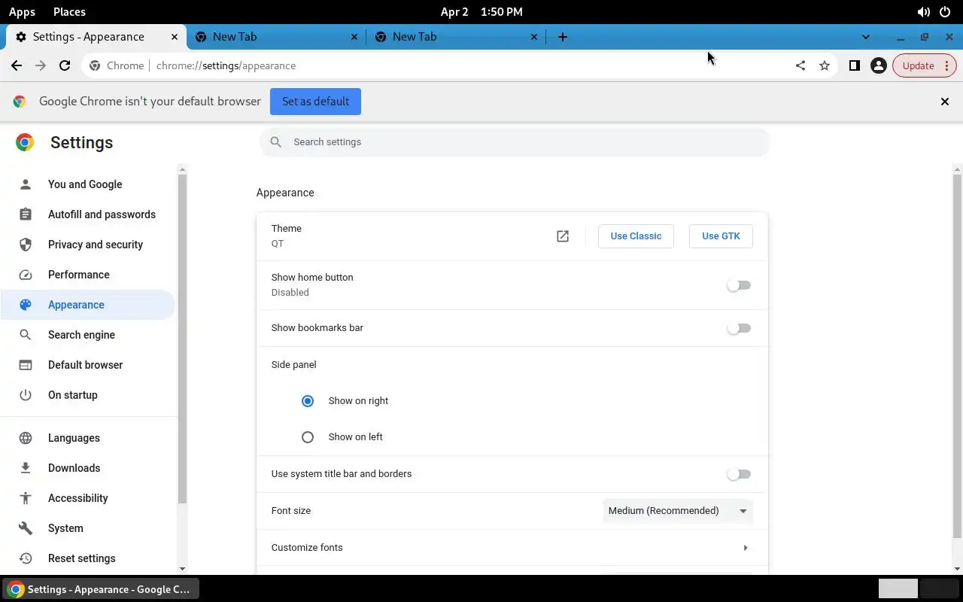This screenshot has height=602, width=963.
Task: Reload the page with refresh icon
Action: pos(65,65)
